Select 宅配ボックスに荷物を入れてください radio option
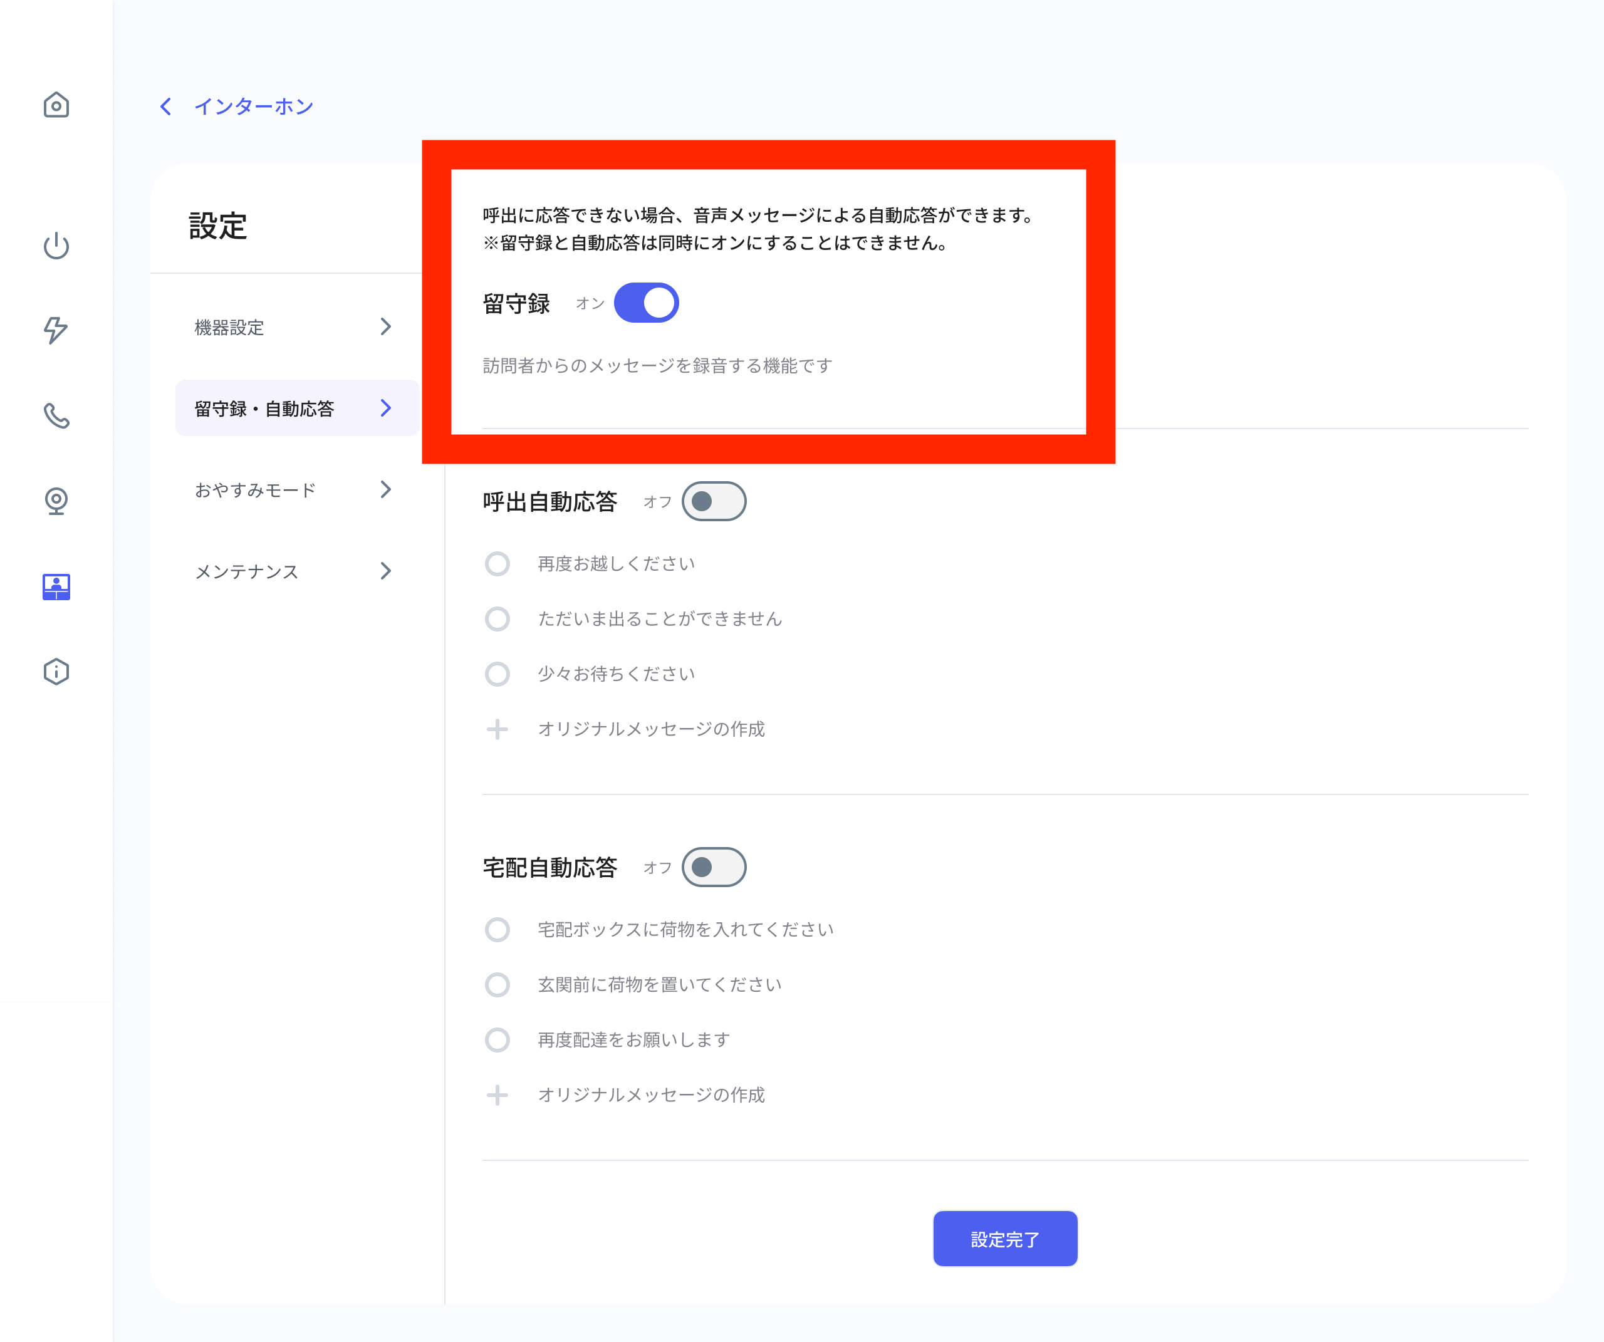The image size is (1604, 1342). (497, 930)
